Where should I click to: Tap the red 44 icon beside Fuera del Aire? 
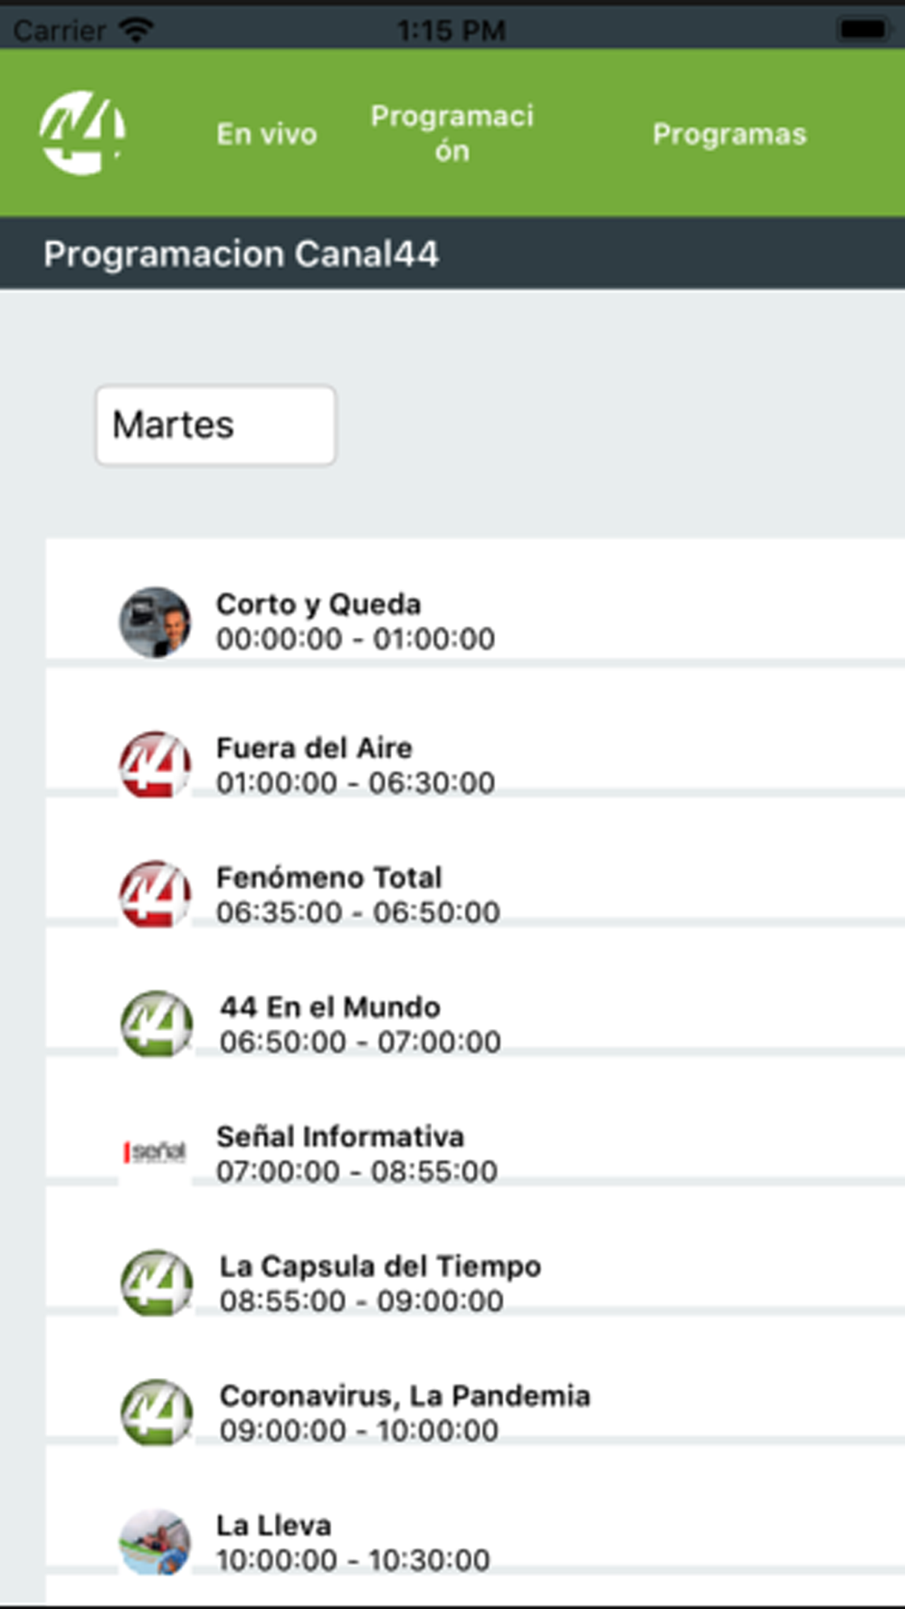(x=155, y=765)
